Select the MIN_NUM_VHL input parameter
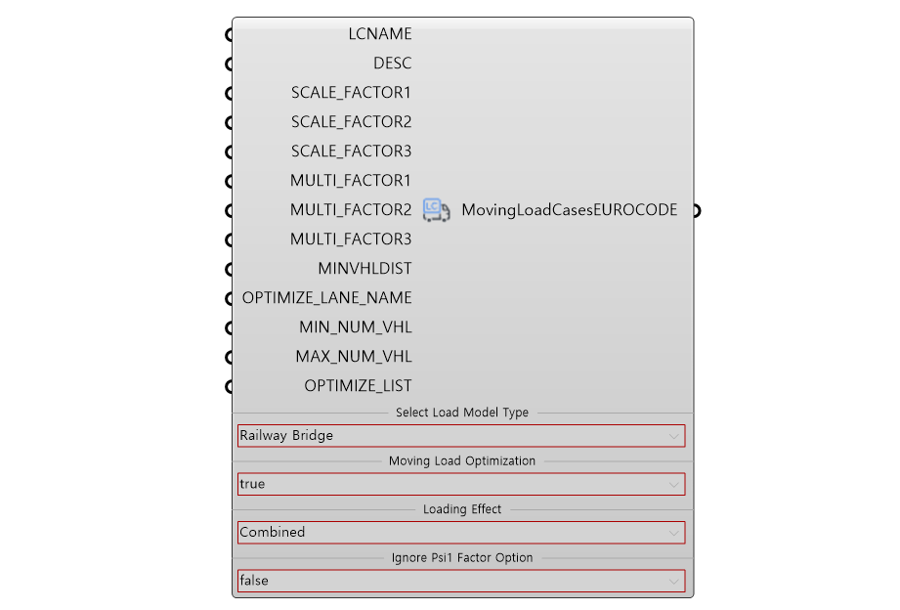Viewport: 900px width, 610px height. [x=356, y=327]
